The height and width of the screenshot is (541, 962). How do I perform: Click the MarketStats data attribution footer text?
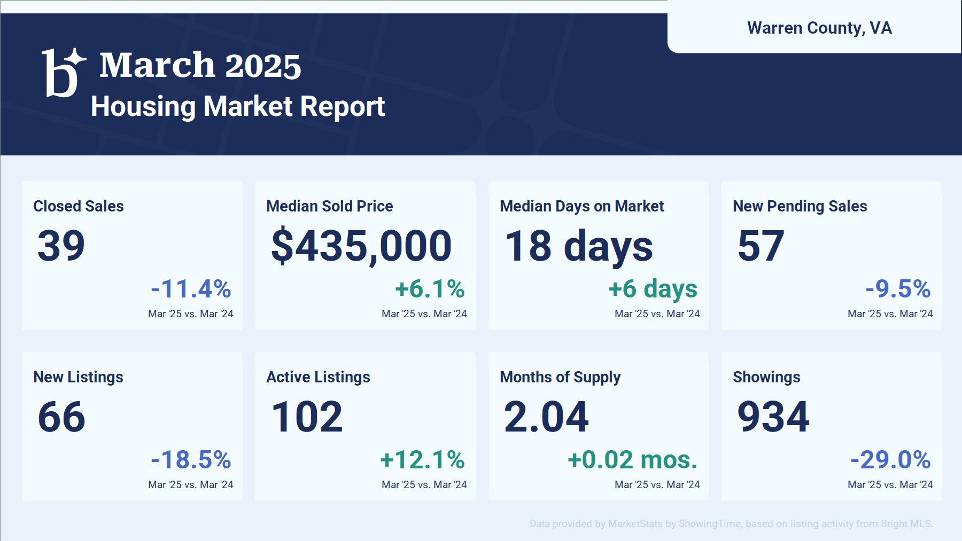[x=731, y=523]
